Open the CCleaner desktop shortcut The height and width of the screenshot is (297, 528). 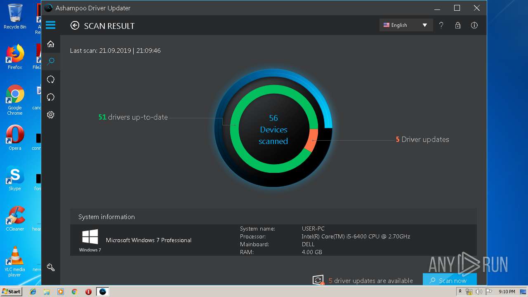[15, 219]
